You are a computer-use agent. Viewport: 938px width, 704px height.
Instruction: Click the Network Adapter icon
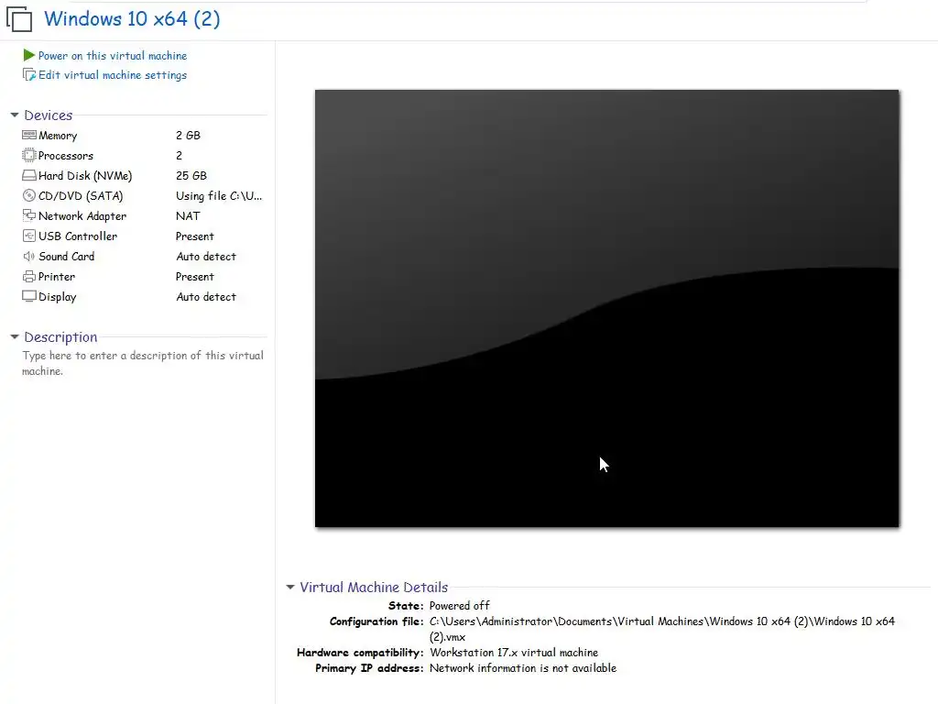[x=28, y=215]
